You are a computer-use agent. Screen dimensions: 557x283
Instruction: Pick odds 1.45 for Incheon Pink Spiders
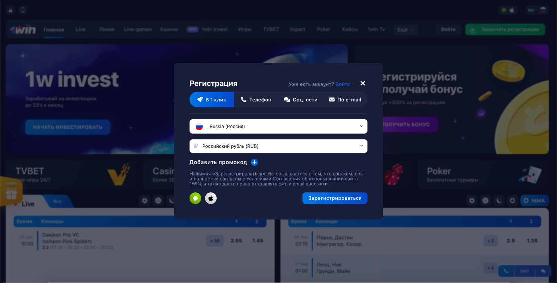tap(258, 241)
